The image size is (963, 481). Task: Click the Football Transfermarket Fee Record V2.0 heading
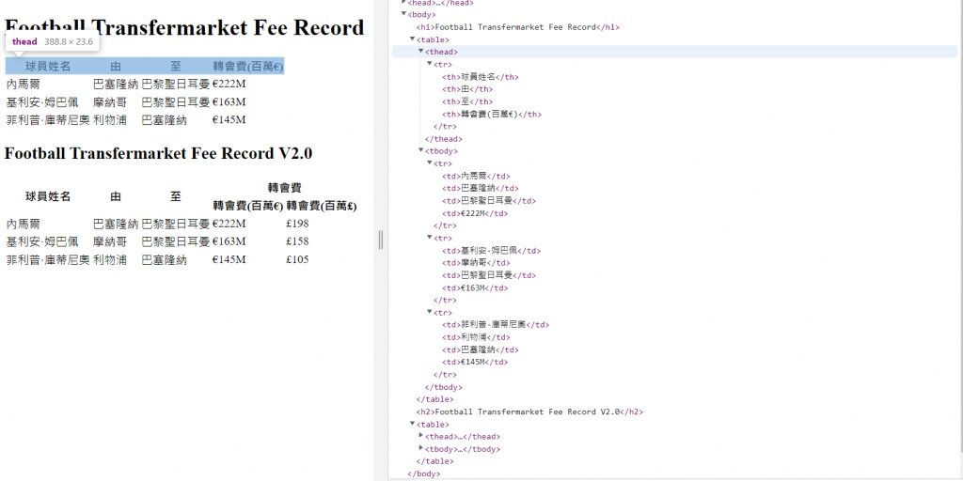click(x=158, y=153)
